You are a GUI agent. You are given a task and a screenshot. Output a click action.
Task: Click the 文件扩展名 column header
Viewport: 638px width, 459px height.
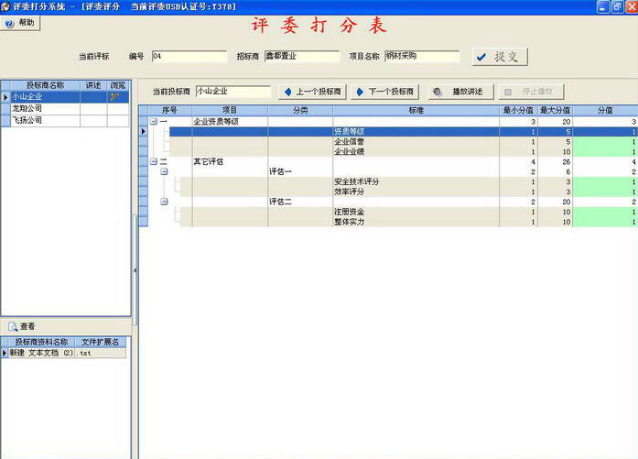pos(101,342)
